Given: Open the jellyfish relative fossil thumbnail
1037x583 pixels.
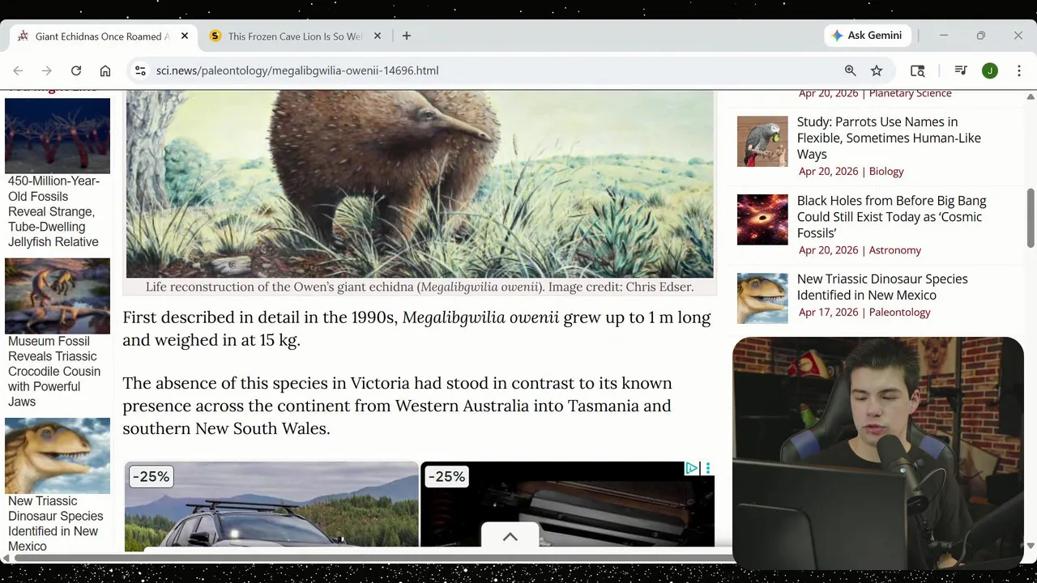Looking at the screenshot, I should click(58, 135).
